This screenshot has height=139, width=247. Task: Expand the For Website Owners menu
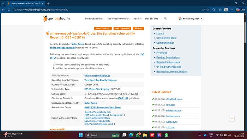(119, 19)
